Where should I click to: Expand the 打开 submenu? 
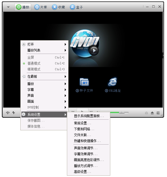pyautogui.click(x=44, y=44)
